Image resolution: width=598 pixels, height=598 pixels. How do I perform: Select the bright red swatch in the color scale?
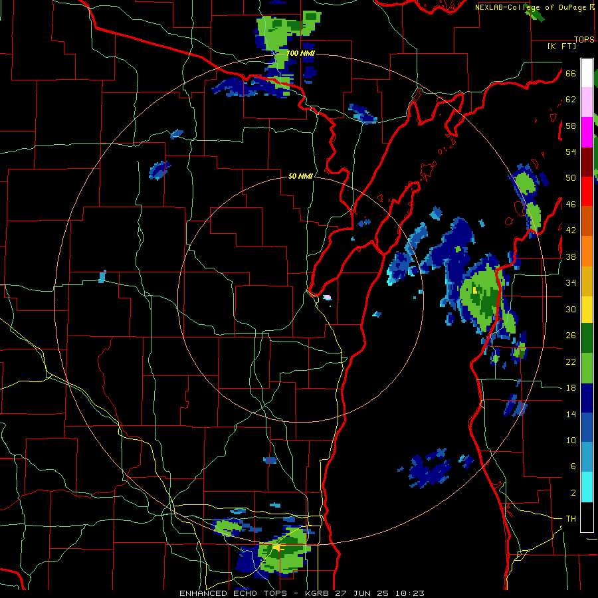(x=587, y=191)
